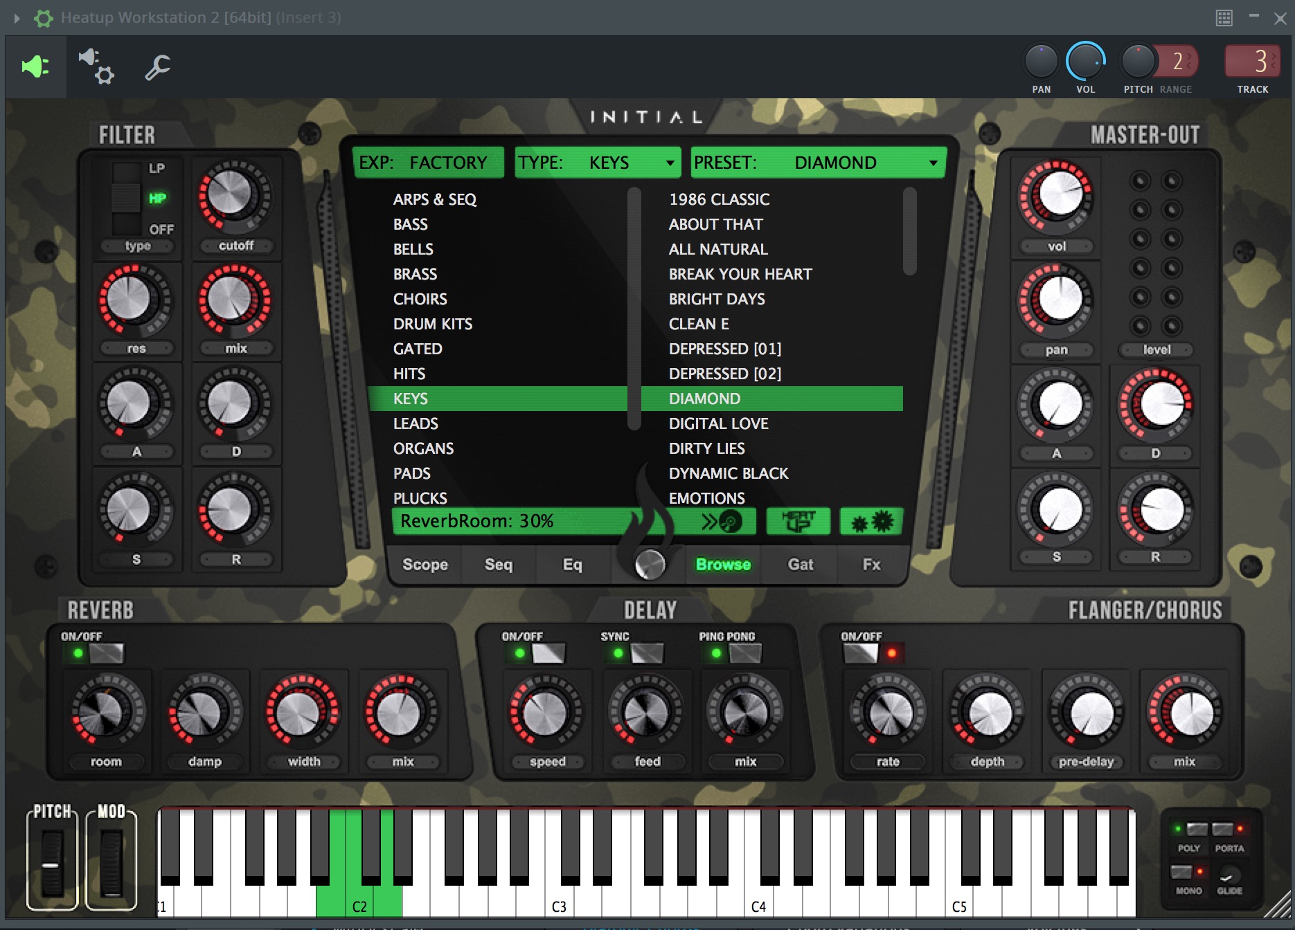Expand the plugin options arrow in title bar

[17, 18]
